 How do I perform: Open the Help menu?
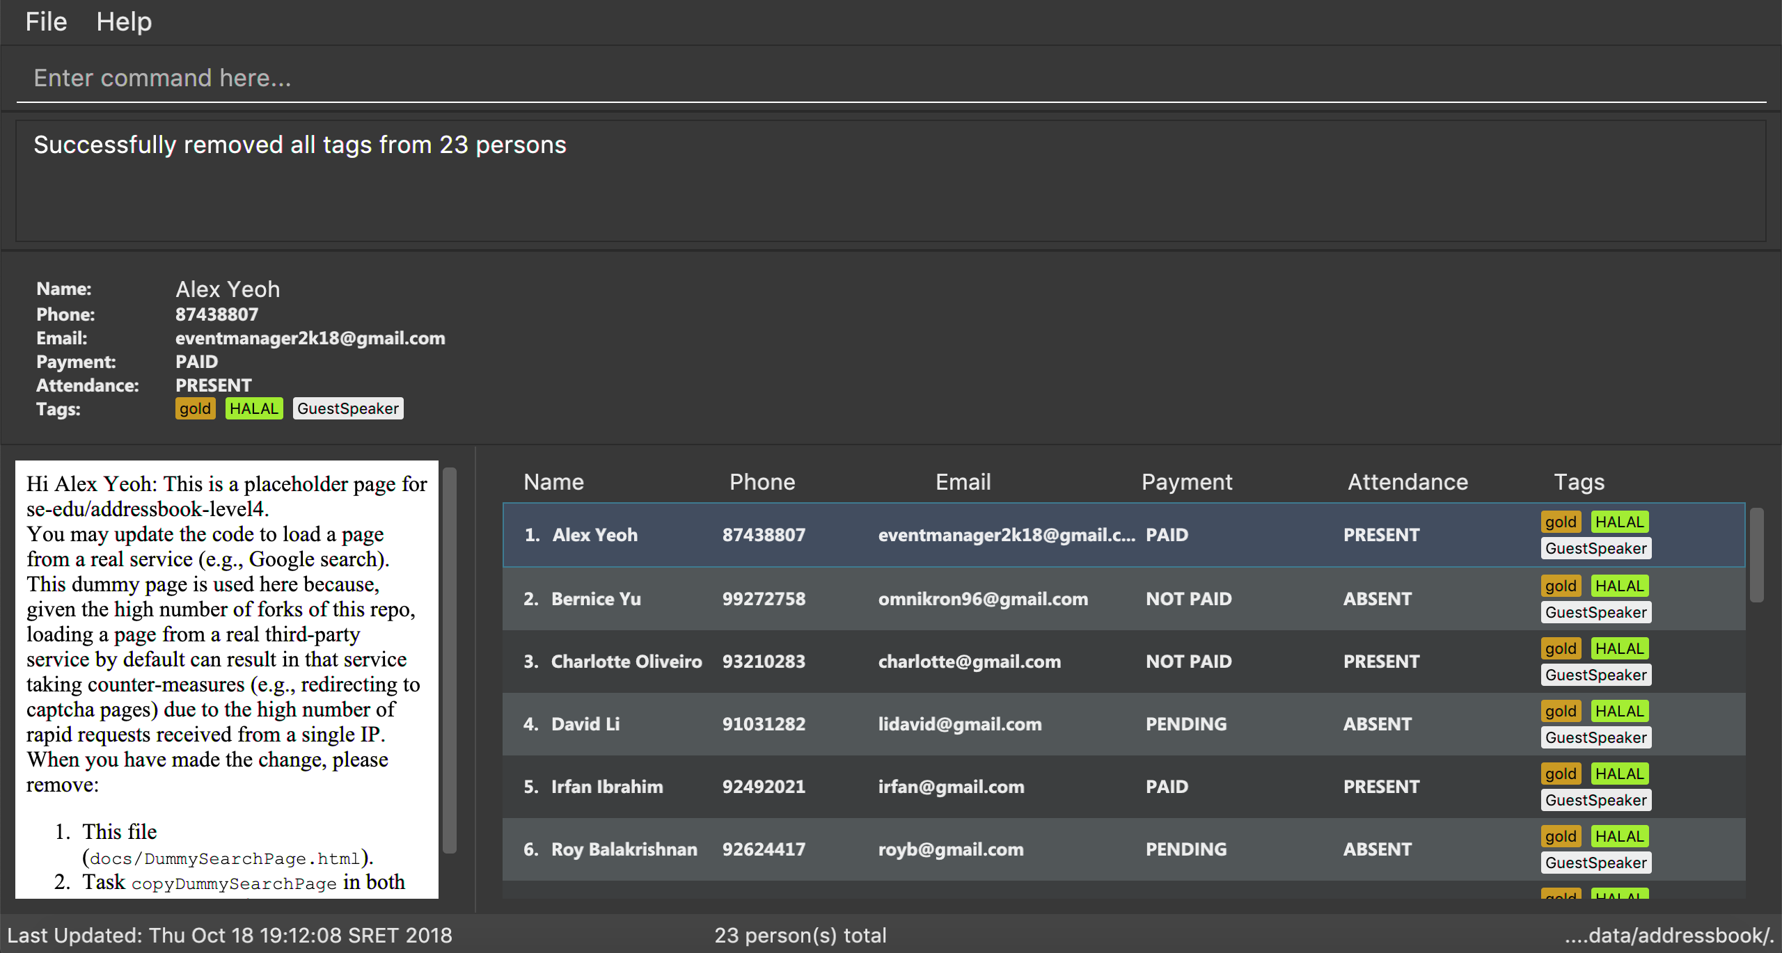(x=124, y=22)
